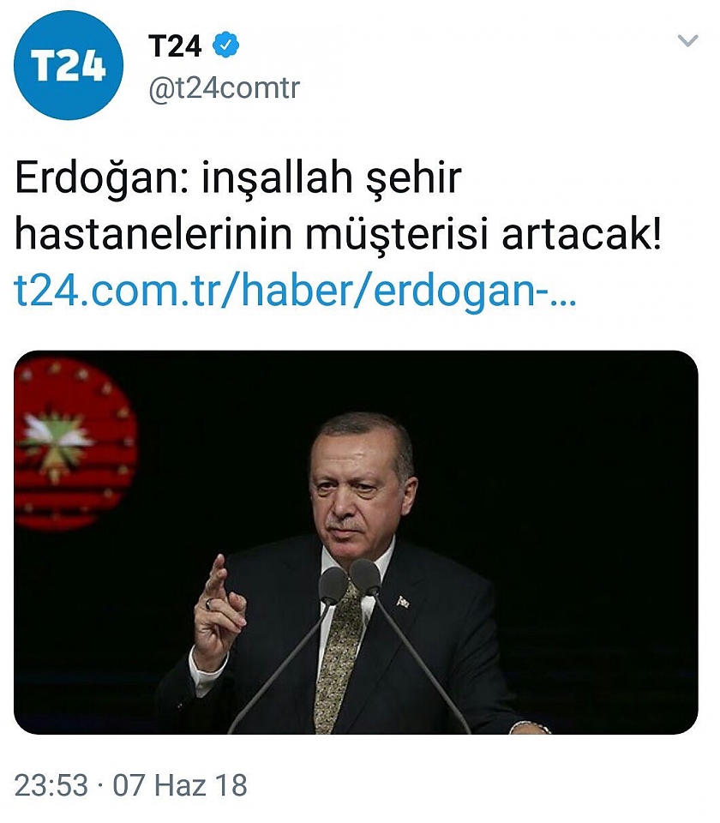Image resolution: width=720 pixels, height=823 pixels.
Task: Open the T24 profile avatar
Action: point(69,66)
